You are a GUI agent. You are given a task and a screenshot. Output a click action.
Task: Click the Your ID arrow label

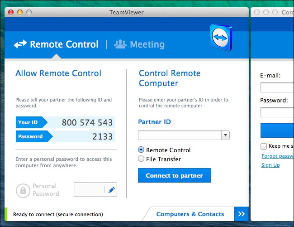31,122
